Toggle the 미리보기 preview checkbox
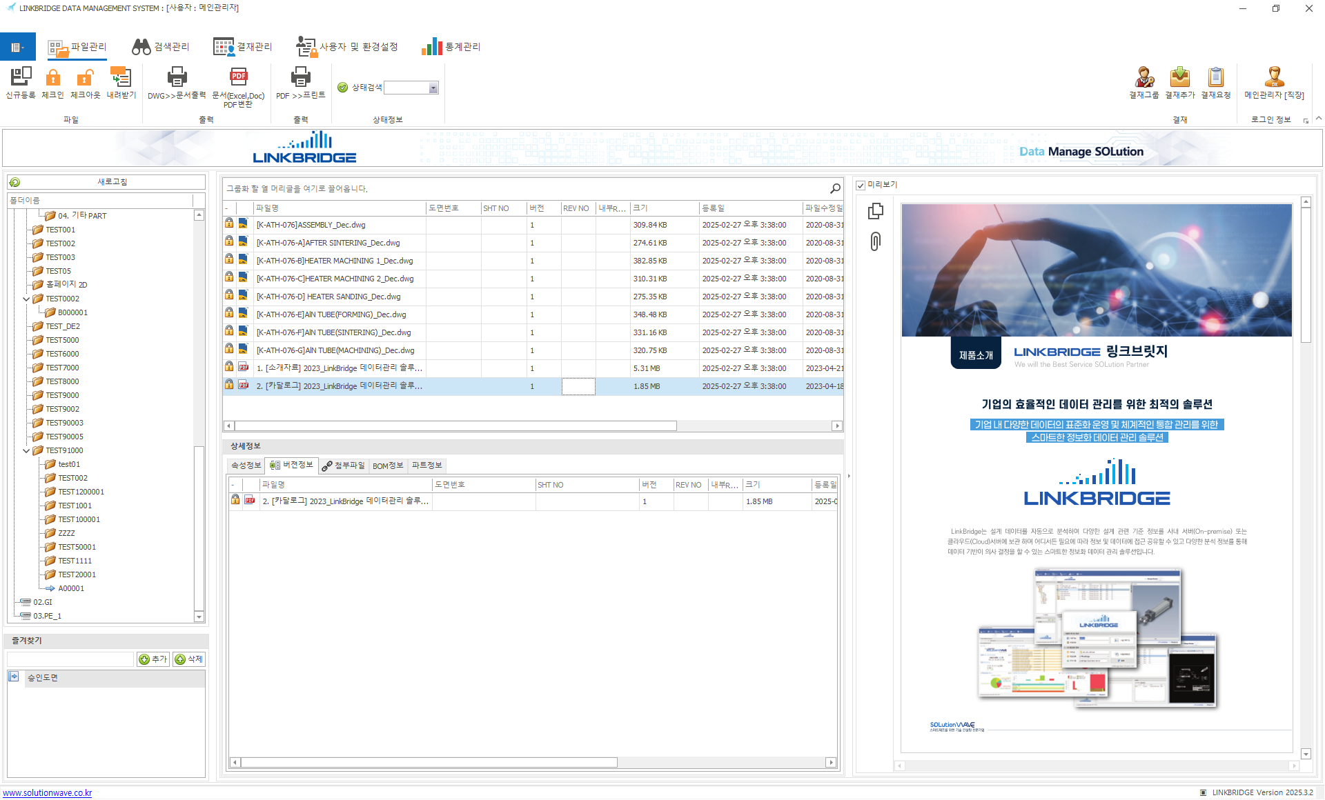The width and height of the screenshot is (1325, 800). click(x=861, y=185)
